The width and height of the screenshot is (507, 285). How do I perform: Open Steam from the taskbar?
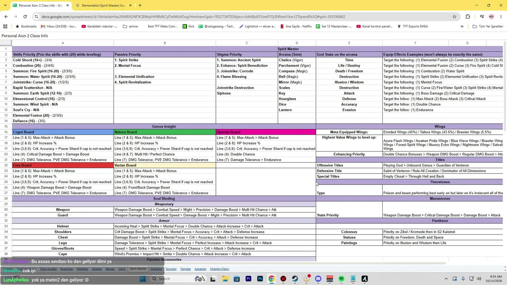tap(295, 279)
